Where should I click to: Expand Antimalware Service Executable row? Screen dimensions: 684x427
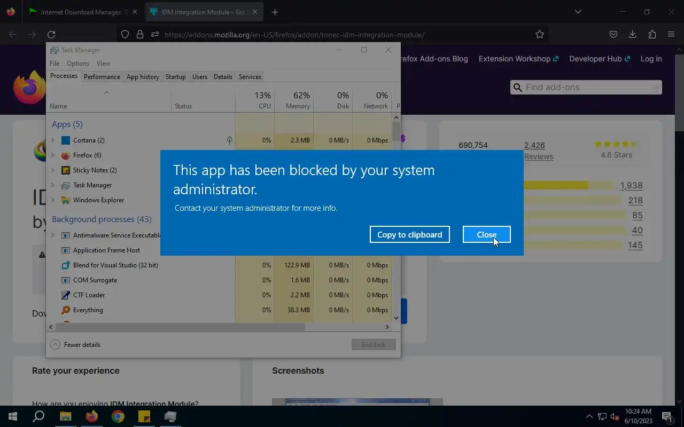(52, 235)
